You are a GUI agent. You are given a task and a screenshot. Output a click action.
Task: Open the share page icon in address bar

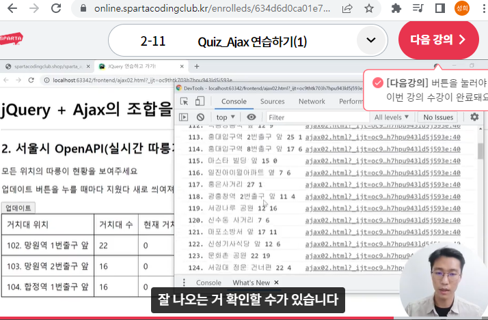point(347,8)
